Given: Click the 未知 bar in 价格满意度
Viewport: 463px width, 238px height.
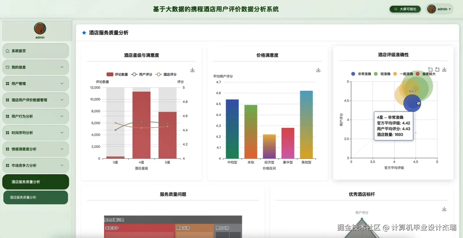Looking at the screenshot, I should [x=251, y=132].
